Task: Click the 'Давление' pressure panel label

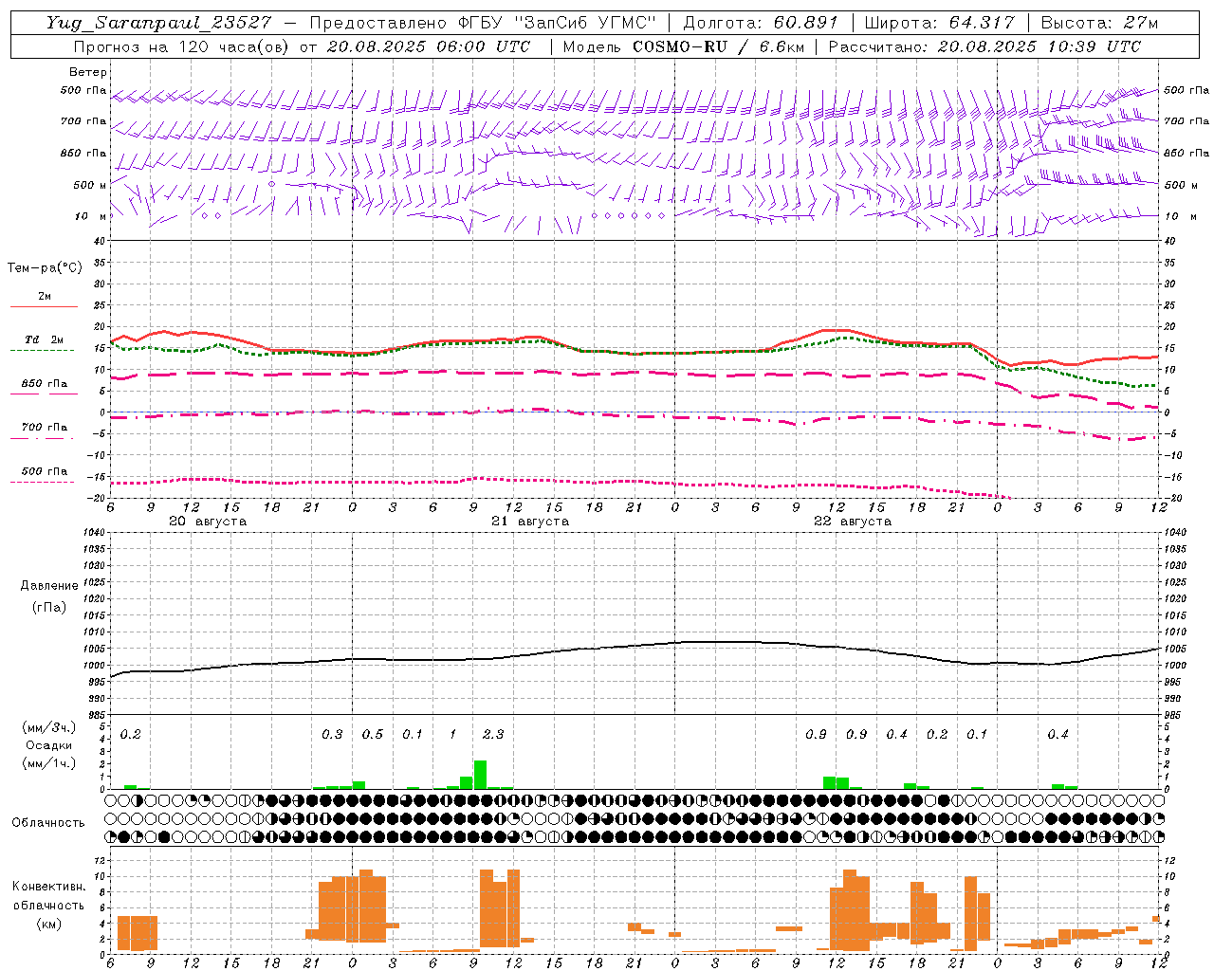Action: (x=48, y=586)
